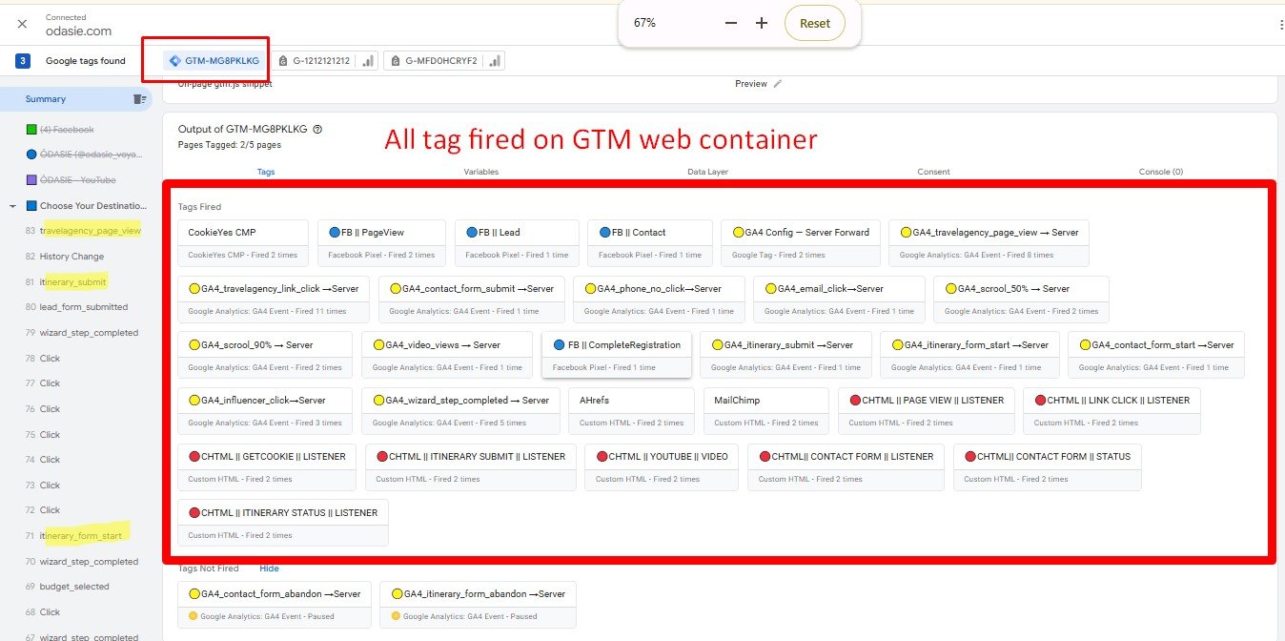Viewport: 1285px width, 641px height.
Task: Open the GA4_wizard_step_completed → Server tag
Action: click(460, 410)
